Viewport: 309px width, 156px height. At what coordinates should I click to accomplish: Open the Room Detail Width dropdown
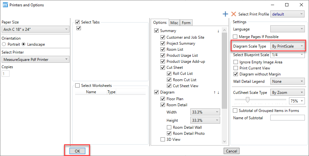point(205,112)
